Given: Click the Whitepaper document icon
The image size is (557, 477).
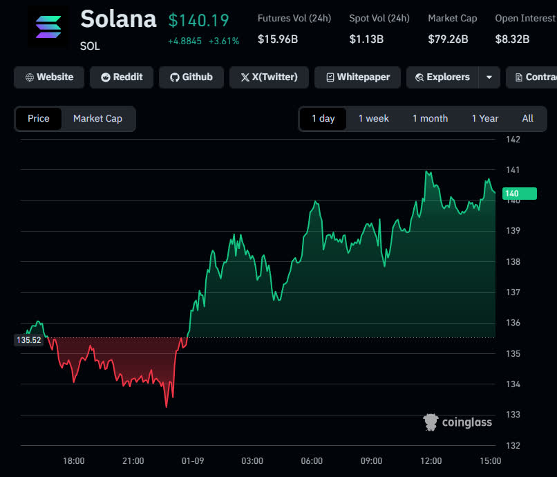Looking at the screenshot, I should [330, 77].
